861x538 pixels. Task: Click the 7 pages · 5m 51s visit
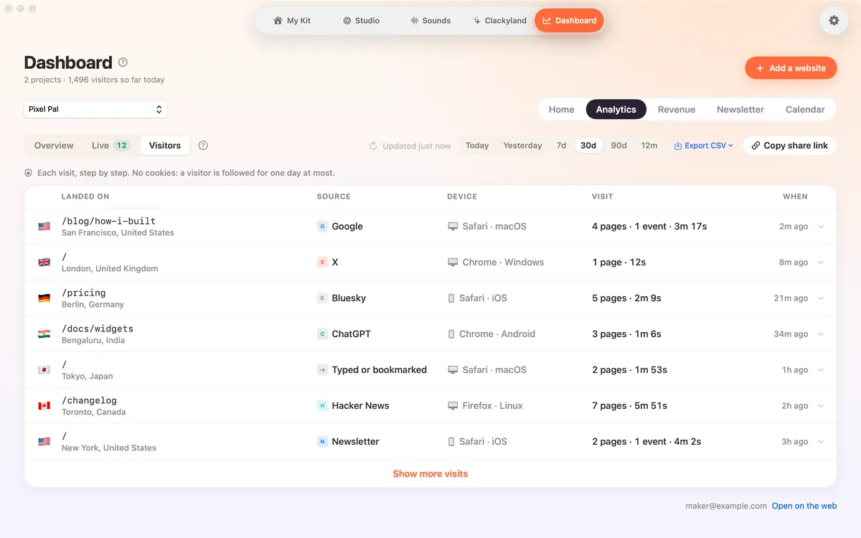[x=630, y=406]
